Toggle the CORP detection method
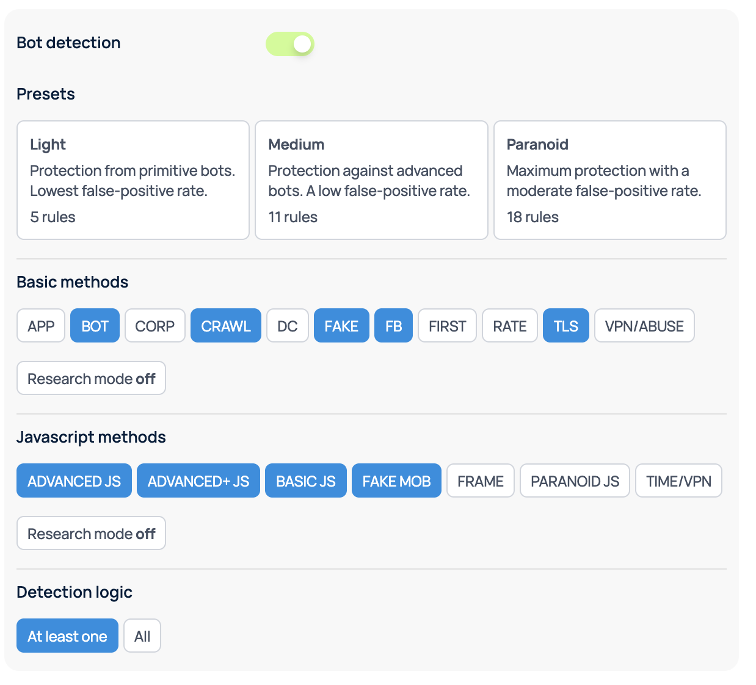756x685 pixels. tap(154, 326)
